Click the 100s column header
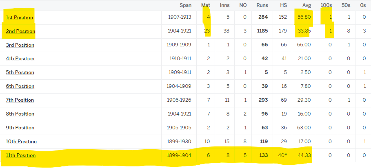This screenshot has height=168, width=371. [x=327, y=5]
